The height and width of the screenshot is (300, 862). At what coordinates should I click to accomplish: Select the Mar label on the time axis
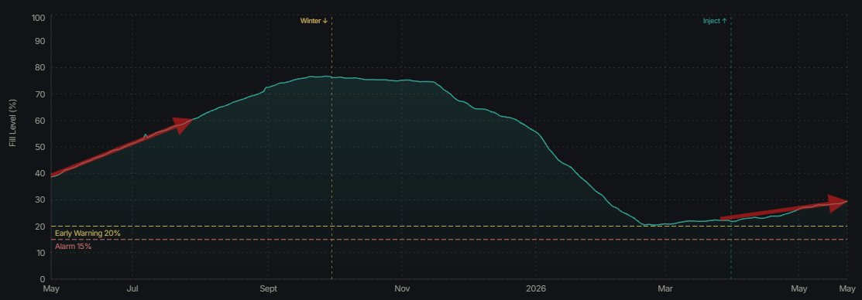coord(665,288)
